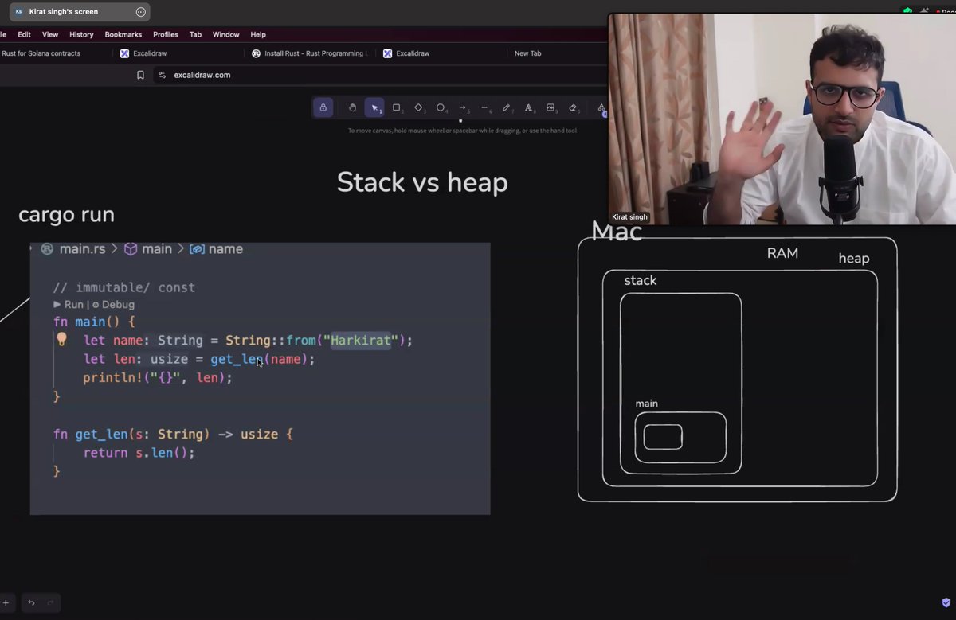Click the extra shapes icon at toolbar end
This screenshot has width=956, height=620.
(x=601, y=109)
